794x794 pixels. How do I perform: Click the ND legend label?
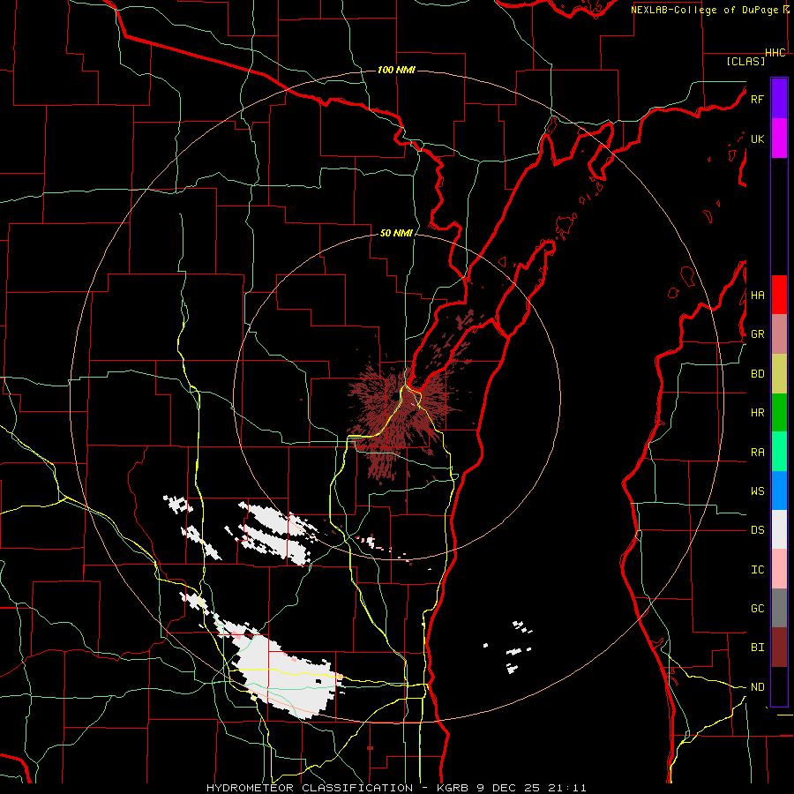click(x=758, y=687)
